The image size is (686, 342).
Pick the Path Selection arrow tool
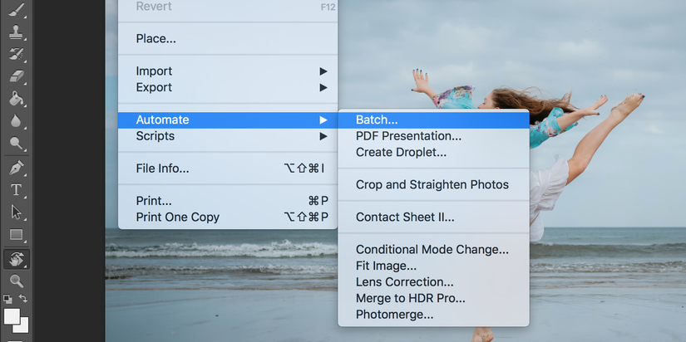16,213
